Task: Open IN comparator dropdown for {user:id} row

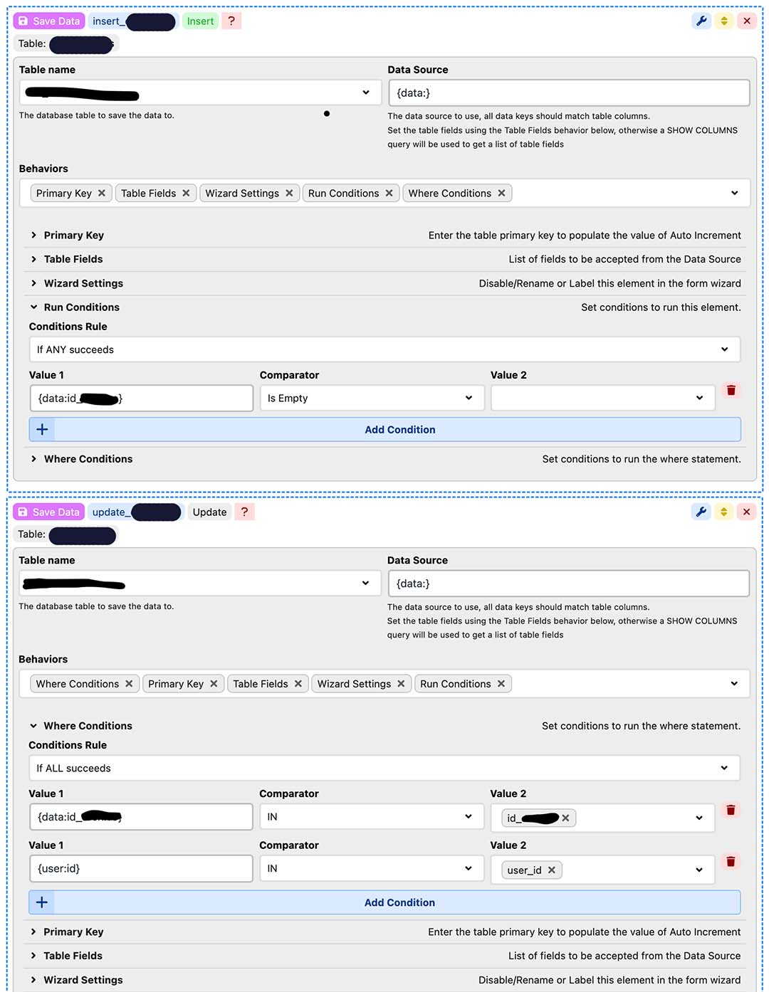Action: [x=371, y=869]
